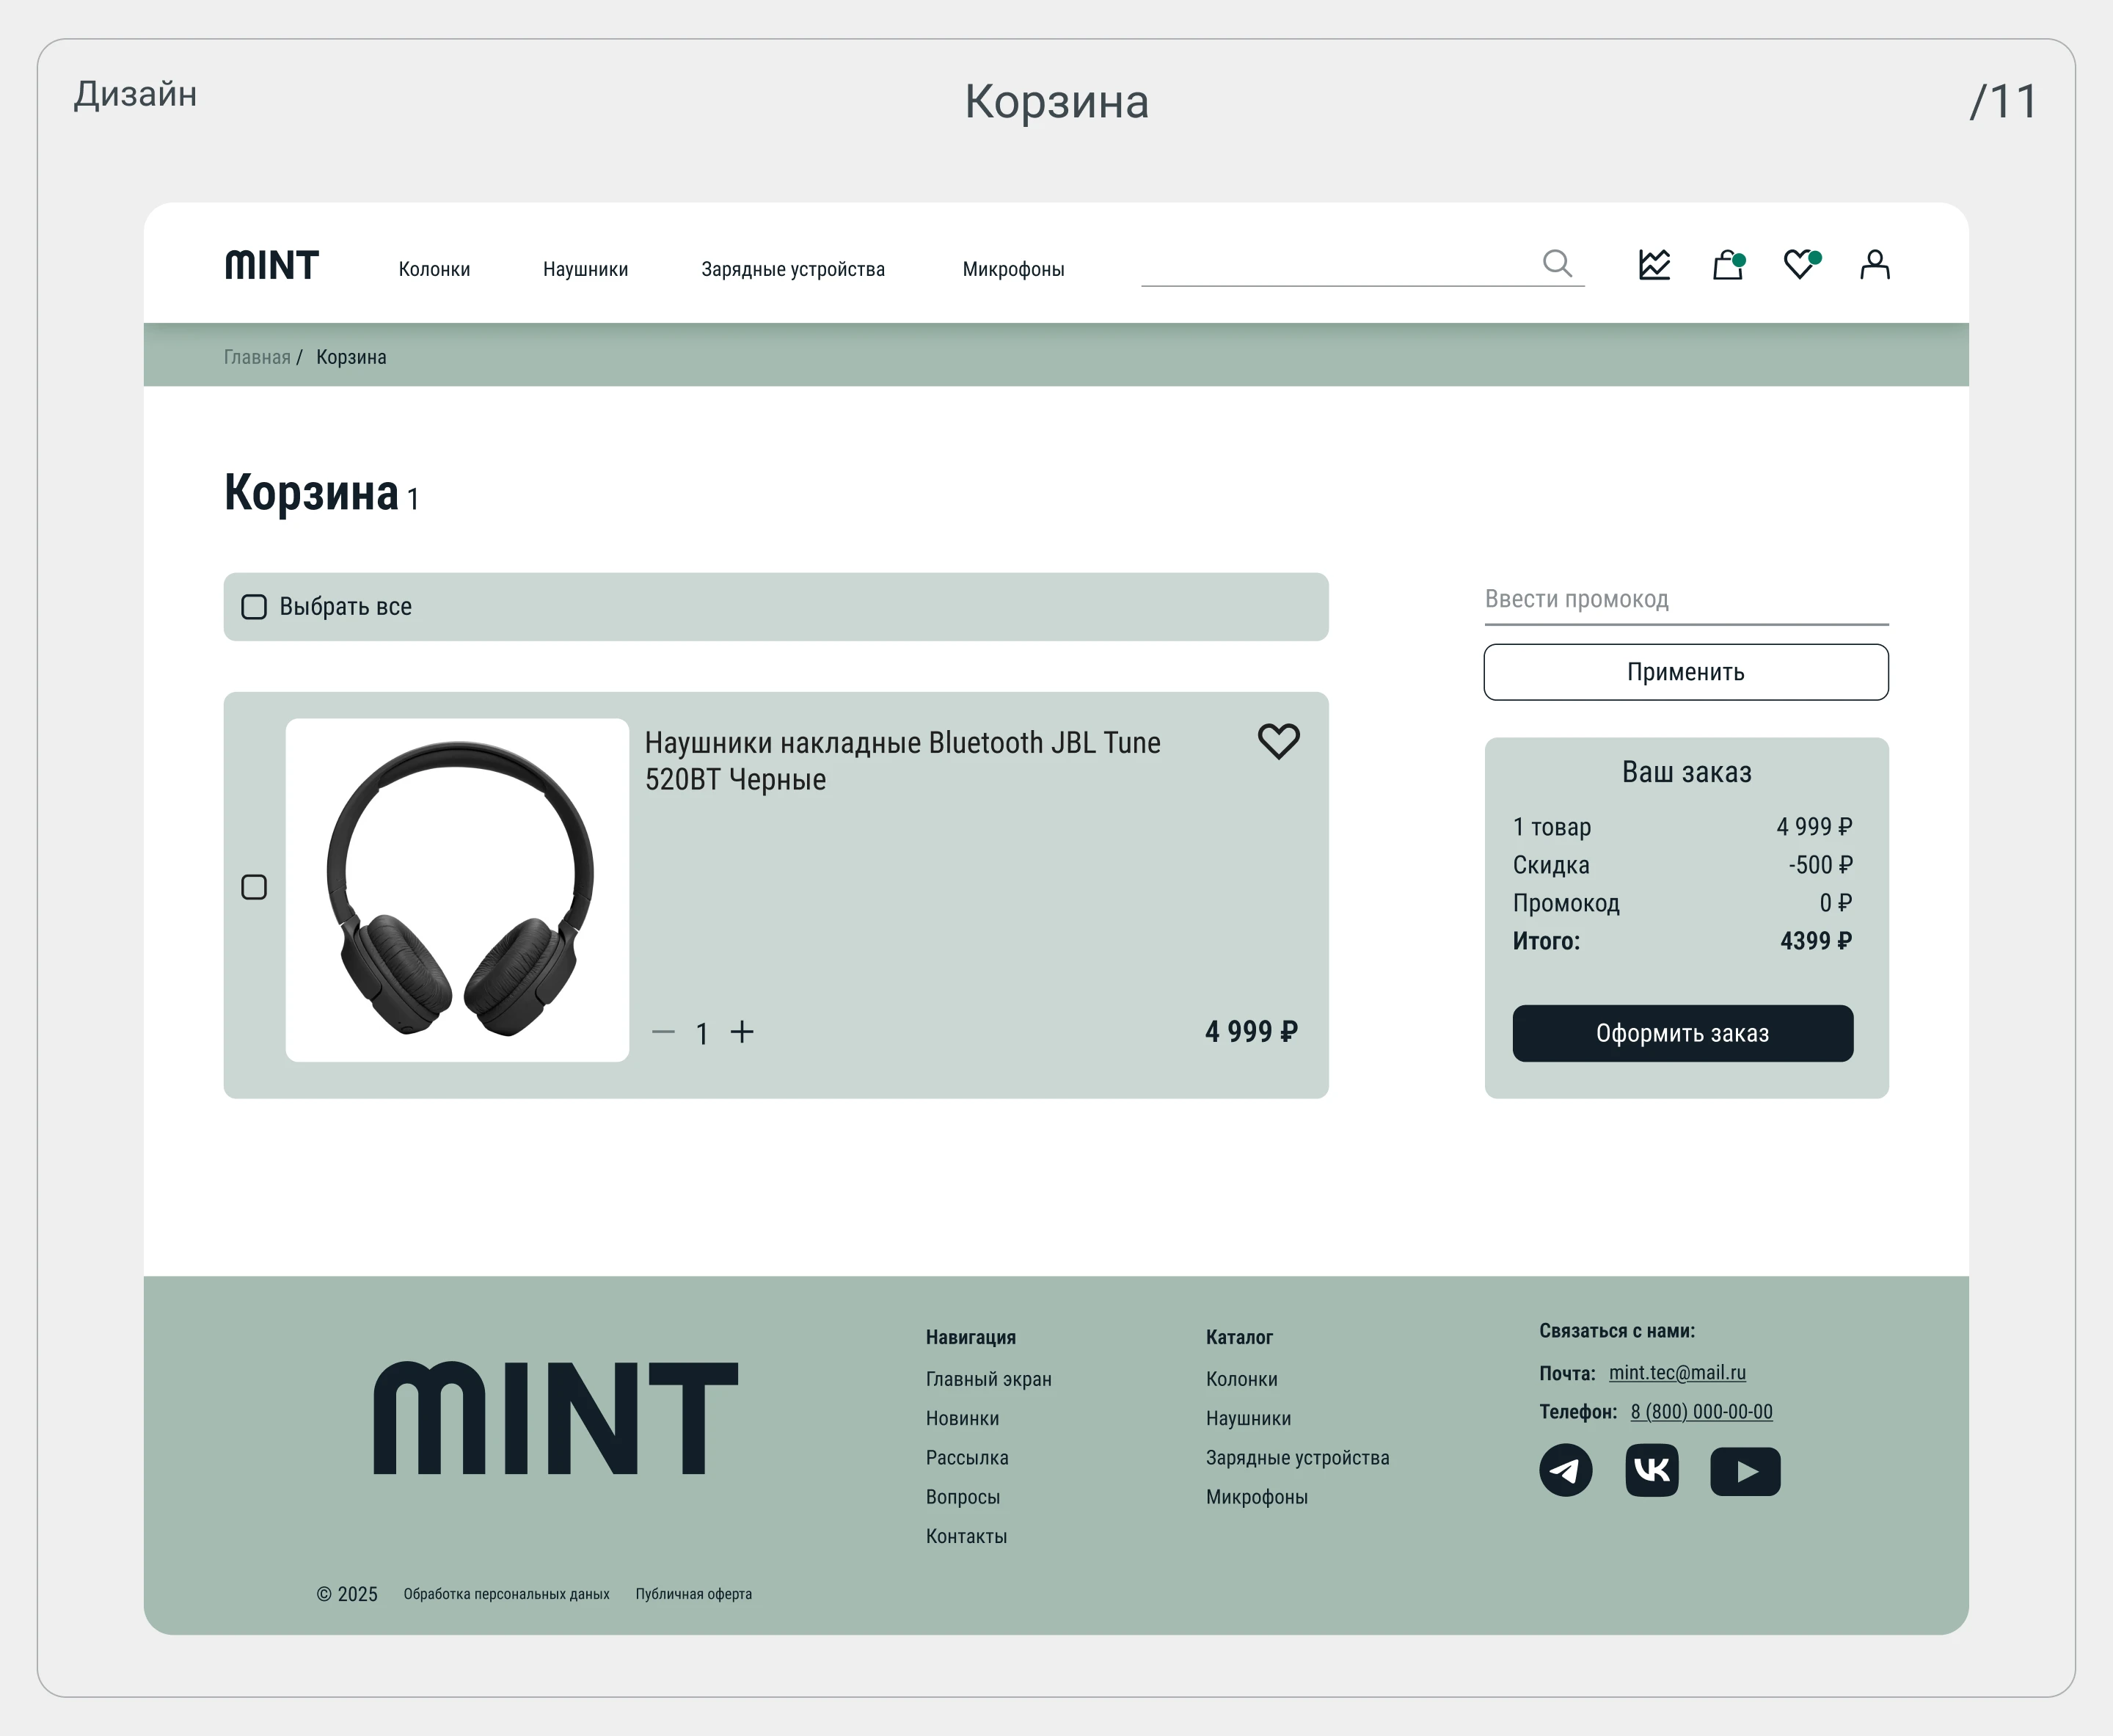This screenshot has height=1736, width=2113.
Task: Open the comparison chart icon in header
Action: [1655, 264]
